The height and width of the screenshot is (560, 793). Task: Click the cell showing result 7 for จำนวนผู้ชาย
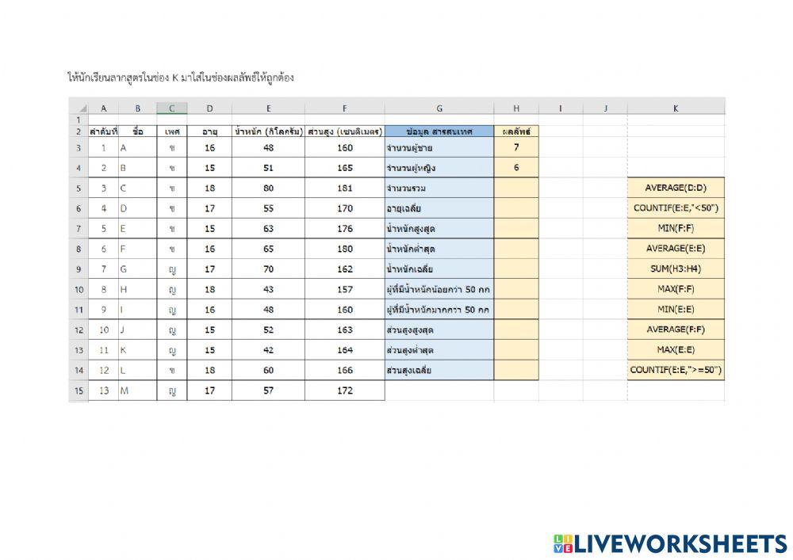point(516,147)
